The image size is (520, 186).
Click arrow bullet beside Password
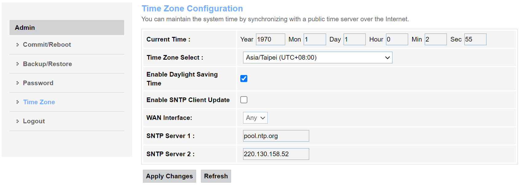point(18,83)
